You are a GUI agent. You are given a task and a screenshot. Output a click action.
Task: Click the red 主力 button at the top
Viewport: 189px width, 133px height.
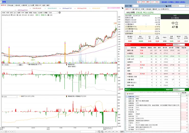coord(153,2)
